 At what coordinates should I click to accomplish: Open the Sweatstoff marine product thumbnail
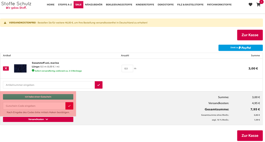[x=20, y=68]
